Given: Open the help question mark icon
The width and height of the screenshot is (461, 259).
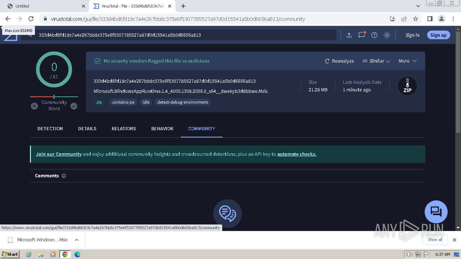Looking at the screenshot, I should [x=374, y=35].
